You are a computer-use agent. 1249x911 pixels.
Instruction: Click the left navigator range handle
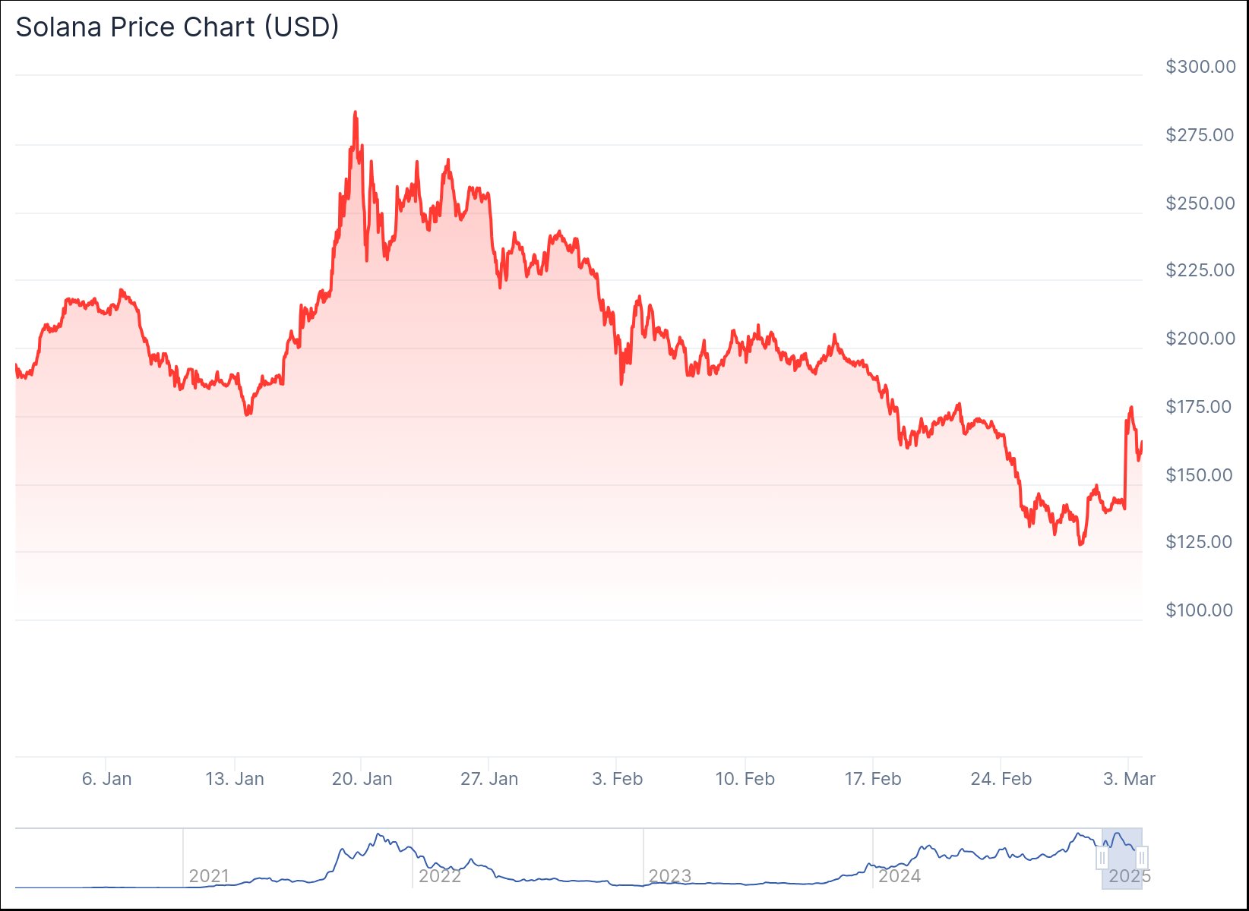tap(1102, 858)
